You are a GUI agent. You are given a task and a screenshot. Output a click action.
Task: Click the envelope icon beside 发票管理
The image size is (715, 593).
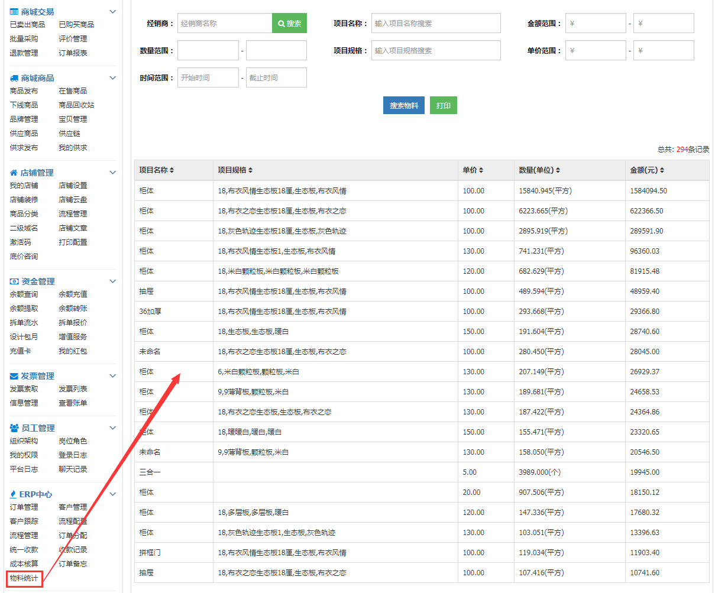(14, 376)
